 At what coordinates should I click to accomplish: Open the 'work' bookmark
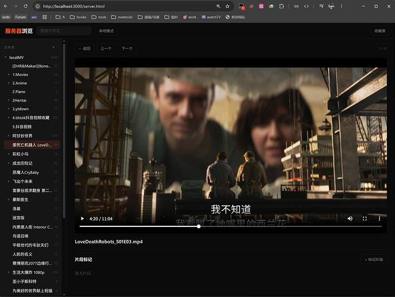coord(189,17)
